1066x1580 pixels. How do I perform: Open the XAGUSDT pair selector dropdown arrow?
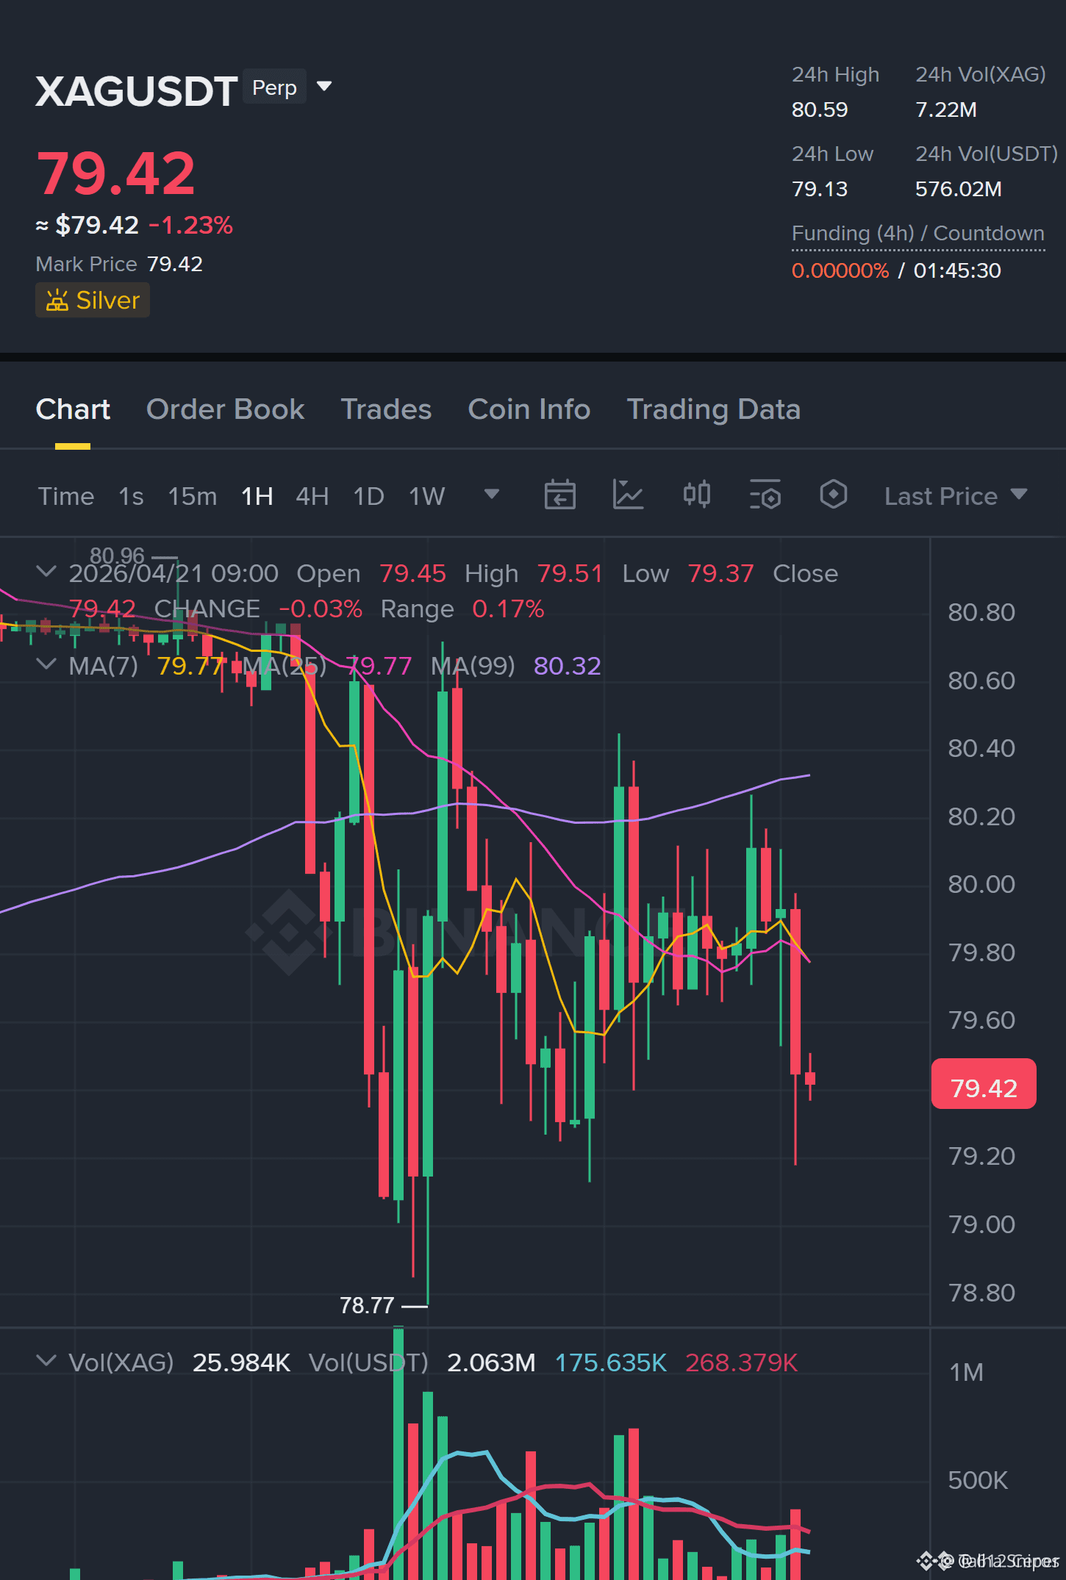pyautogui.click(x=324, y=87)
